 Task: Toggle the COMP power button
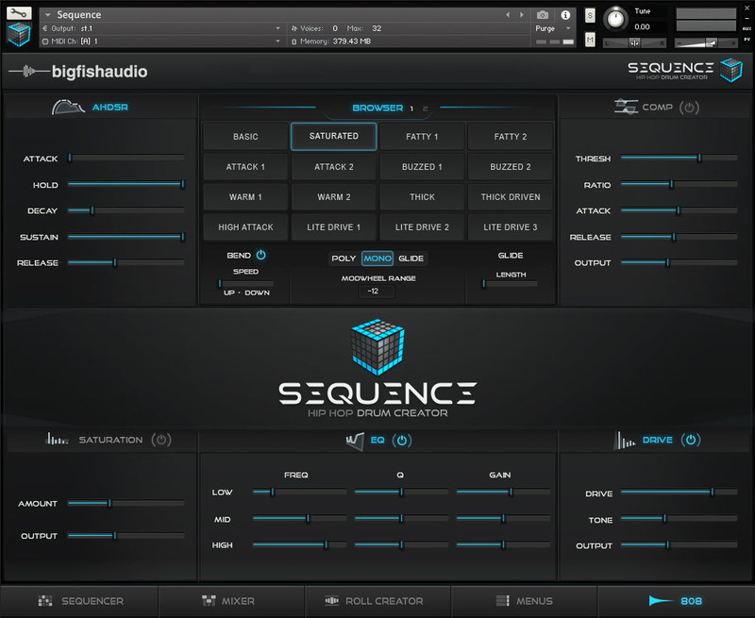[x=690, y=108]
